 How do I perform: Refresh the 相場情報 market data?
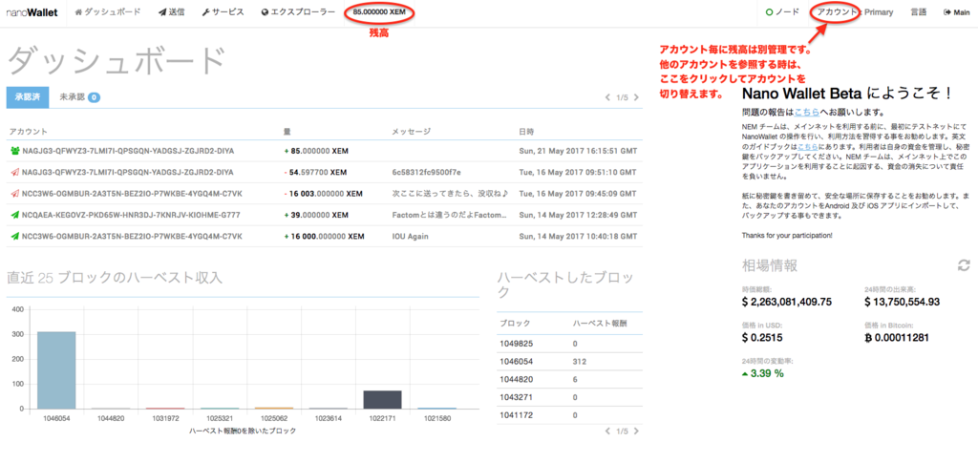(x=965, y=265)
